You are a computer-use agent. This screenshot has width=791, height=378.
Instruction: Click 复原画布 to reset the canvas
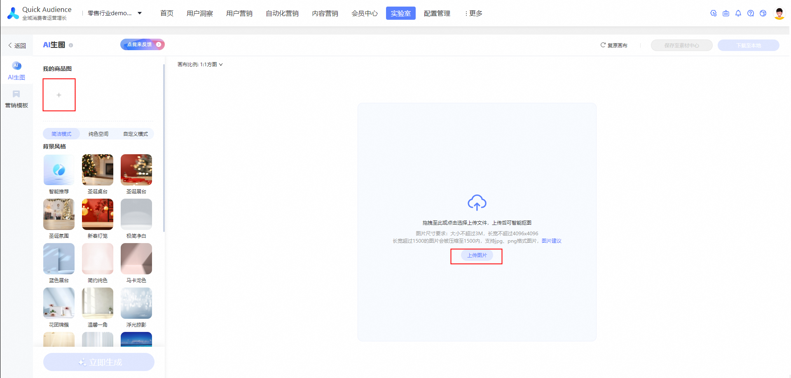coord(614,45)
